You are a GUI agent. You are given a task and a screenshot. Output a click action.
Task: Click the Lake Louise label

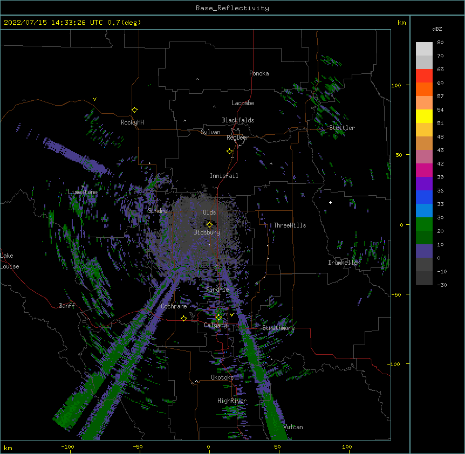9,261
